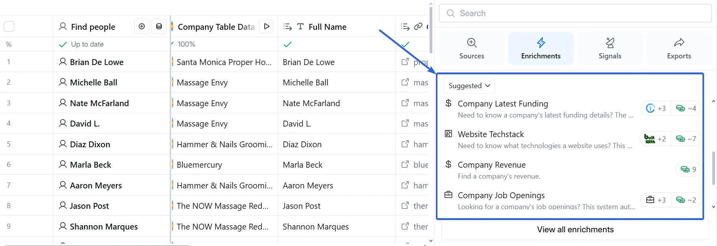Image resolution: width=717 pixels, height=246 pixels.
Task: Click Diaz Dixon in Full Name column
Action: (x=302, y=144)
